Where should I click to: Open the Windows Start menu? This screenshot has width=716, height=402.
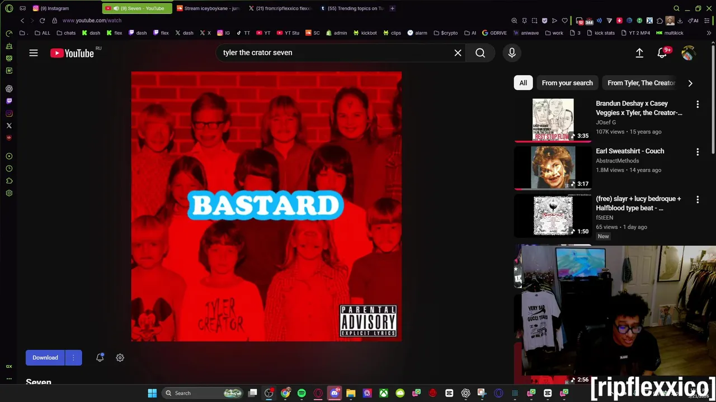152,393
